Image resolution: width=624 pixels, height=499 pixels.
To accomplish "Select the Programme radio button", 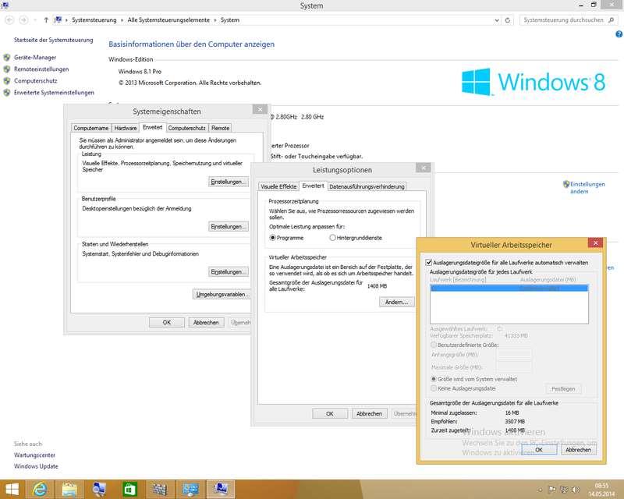I will point(273,237).
